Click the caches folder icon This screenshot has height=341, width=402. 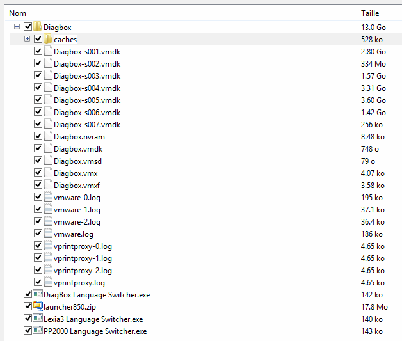click(47, 39)
